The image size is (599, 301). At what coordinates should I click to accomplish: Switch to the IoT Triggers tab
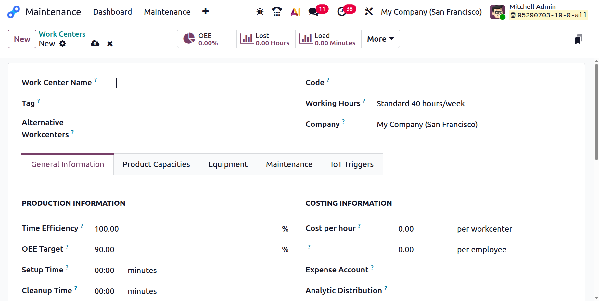pyautogui.click(x=352, y=164)
